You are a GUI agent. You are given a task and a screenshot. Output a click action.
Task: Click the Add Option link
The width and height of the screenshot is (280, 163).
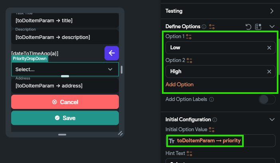(179, 84)
